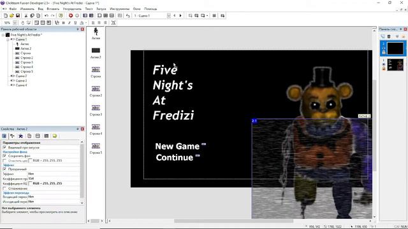Viewport: 408px width, 229px height.
Task: Open the Вид menu
Action: pyautogui.click(x=41, y=9)
